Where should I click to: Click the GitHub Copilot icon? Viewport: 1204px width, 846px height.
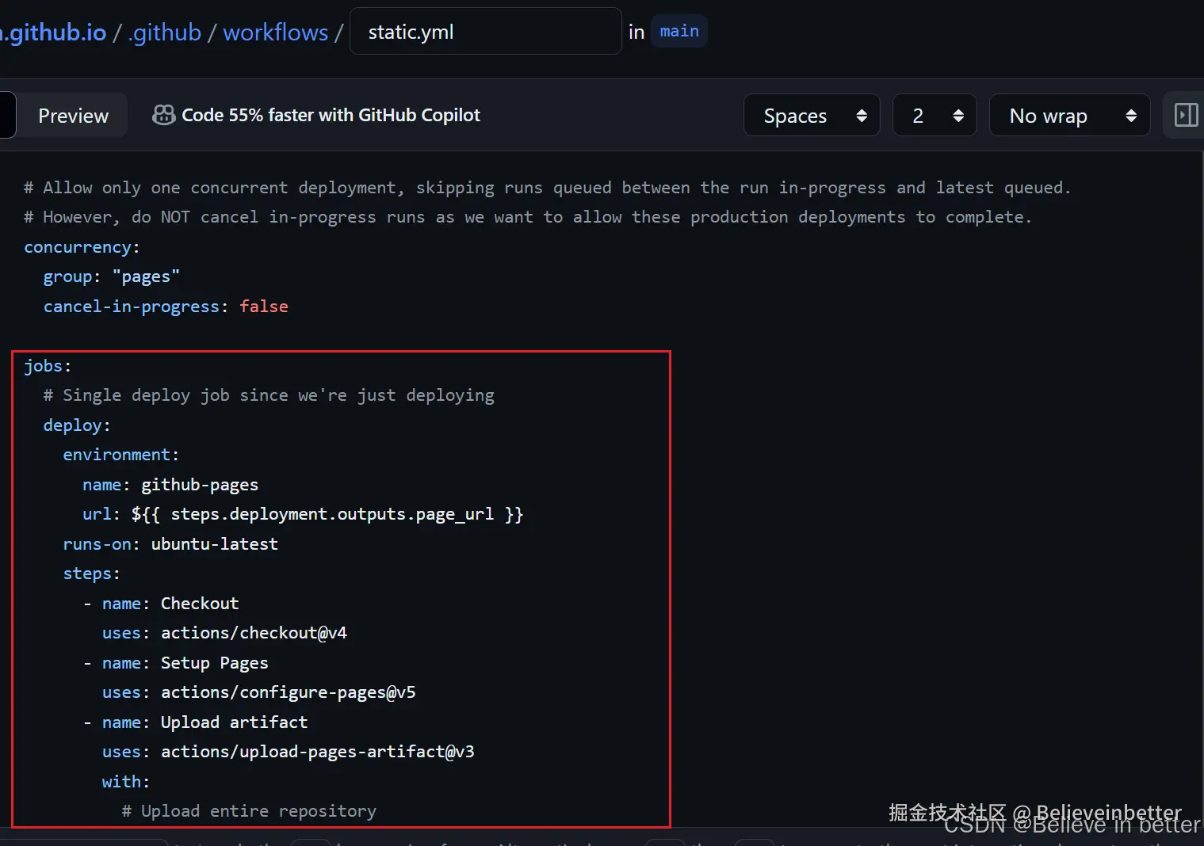[164, 116]
